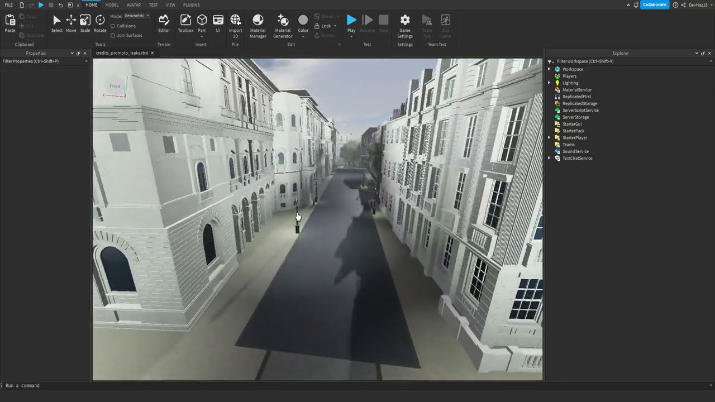
Task: Open the UI editor
Action: (x=218, y=23)
